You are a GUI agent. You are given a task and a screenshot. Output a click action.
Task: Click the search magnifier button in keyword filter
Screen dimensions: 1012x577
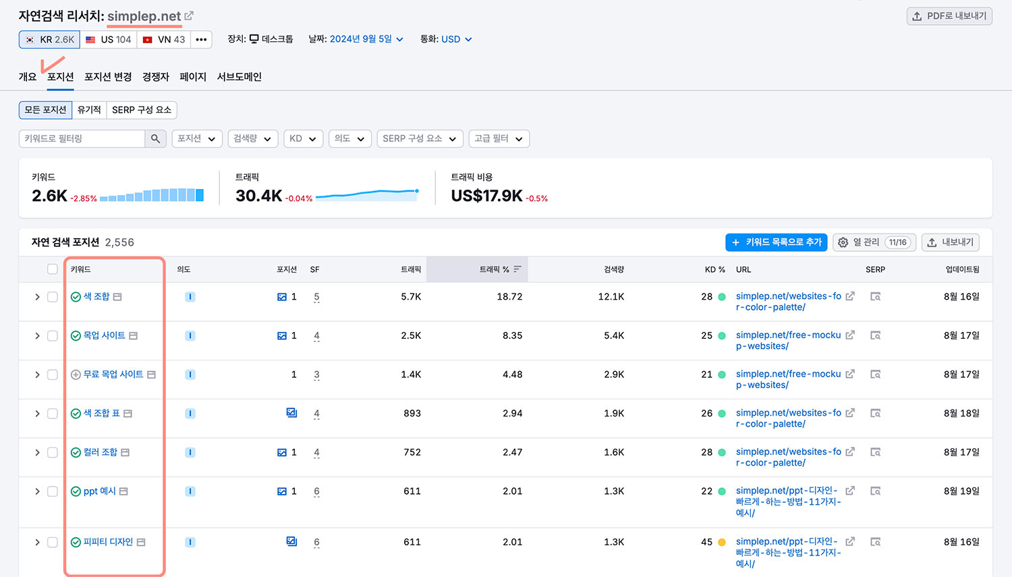156,138
